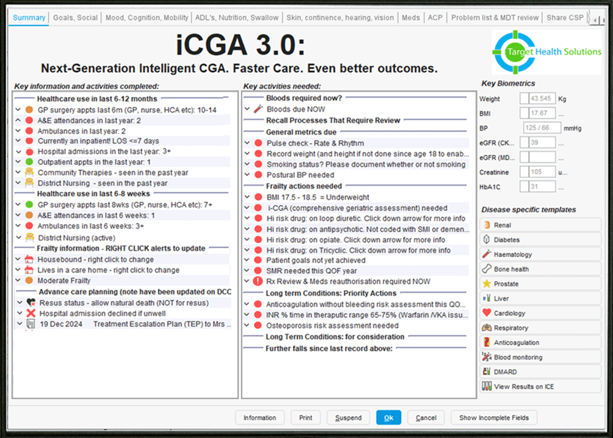Image resolution: width=613 pixels, height=438 pixels.
Task: Click the Renal template kidney icon
Action: [487, 225]
